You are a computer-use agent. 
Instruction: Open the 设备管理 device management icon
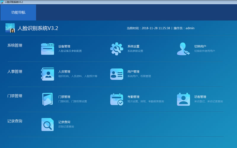[47, 49]
